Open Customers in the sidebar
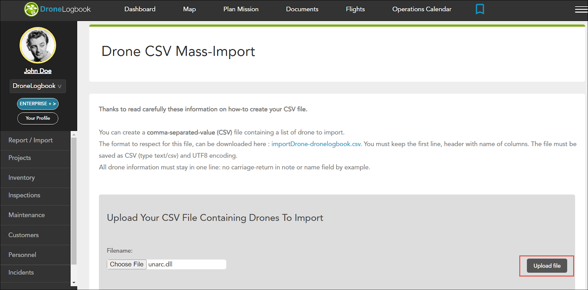The height and width of the screenshot is (290, 588). click(35, 235)
